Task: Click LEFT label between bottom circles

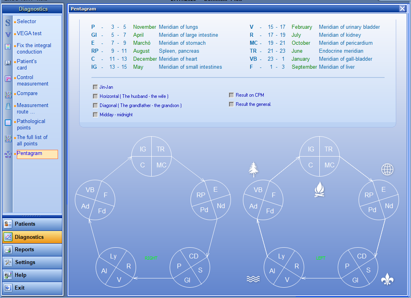Action: [321, 258]
